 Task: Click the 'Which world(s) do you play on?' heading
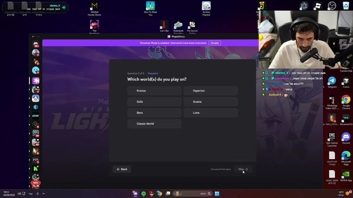tap(157, 79)
